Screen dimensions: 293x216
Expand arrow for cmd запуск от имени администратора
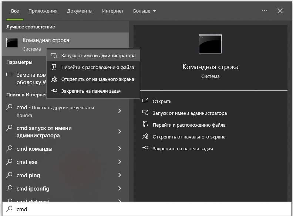[x=120, y=131]
